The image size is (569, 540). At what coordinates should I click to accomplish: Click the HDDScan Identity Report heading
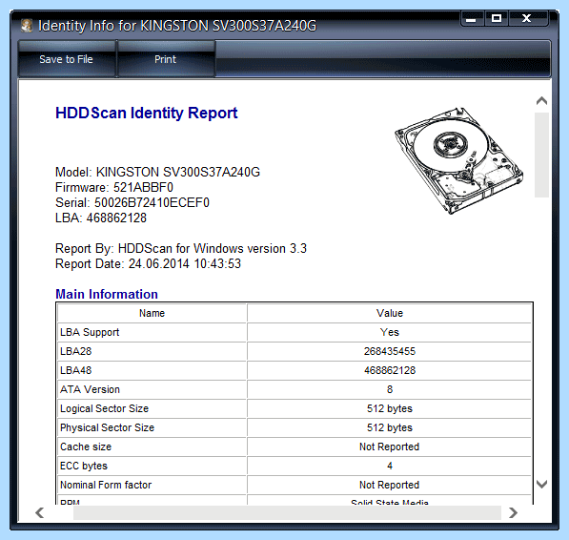coord(146,113)
